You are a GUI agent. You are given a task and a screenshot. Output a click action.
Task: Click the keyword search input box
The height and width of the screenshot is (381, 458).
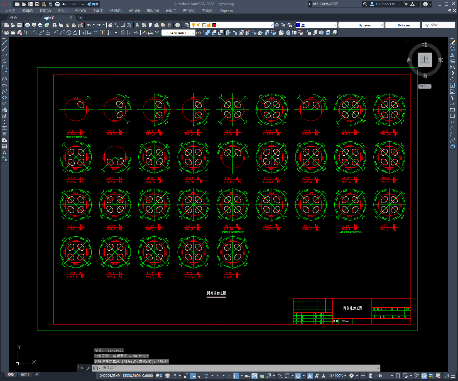click(336, 4)
